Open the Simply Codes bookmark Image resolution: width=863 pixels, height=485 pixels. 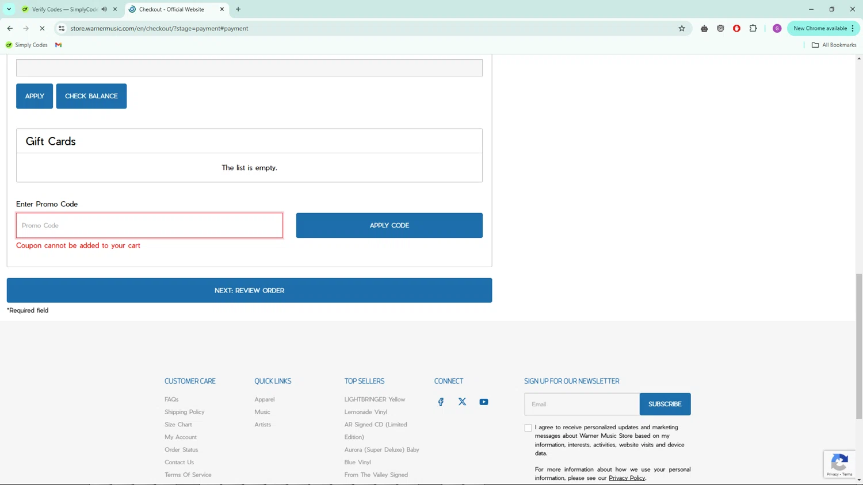tap(26, 45)
